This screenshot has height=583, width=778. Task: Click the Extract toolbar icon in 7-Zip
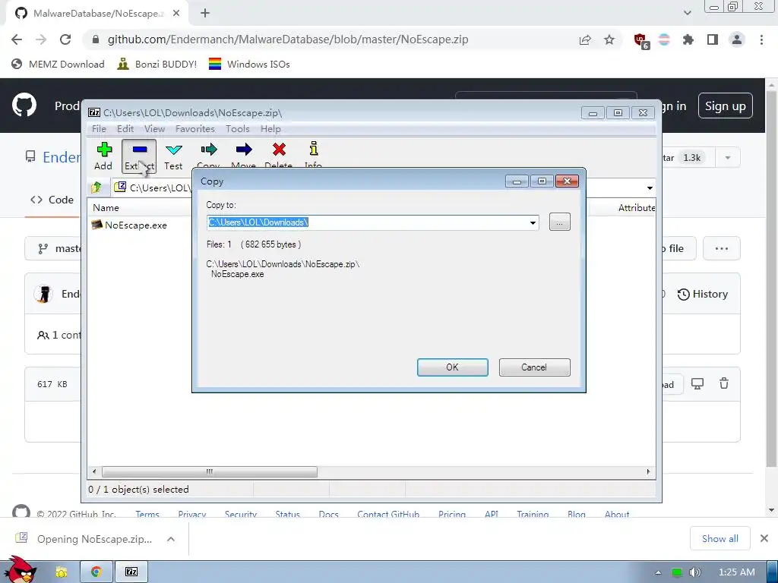(x=139, y=156)
